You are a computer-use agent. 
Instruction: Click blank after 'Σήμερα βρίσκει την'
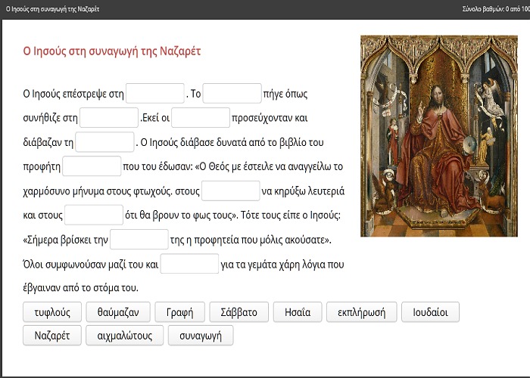point(139,240)
